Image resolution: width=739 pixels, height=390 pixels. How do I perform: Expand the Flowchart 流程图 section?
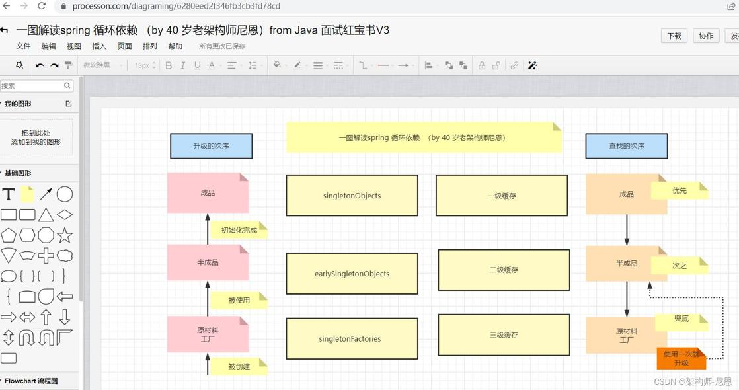coord(30,381)
